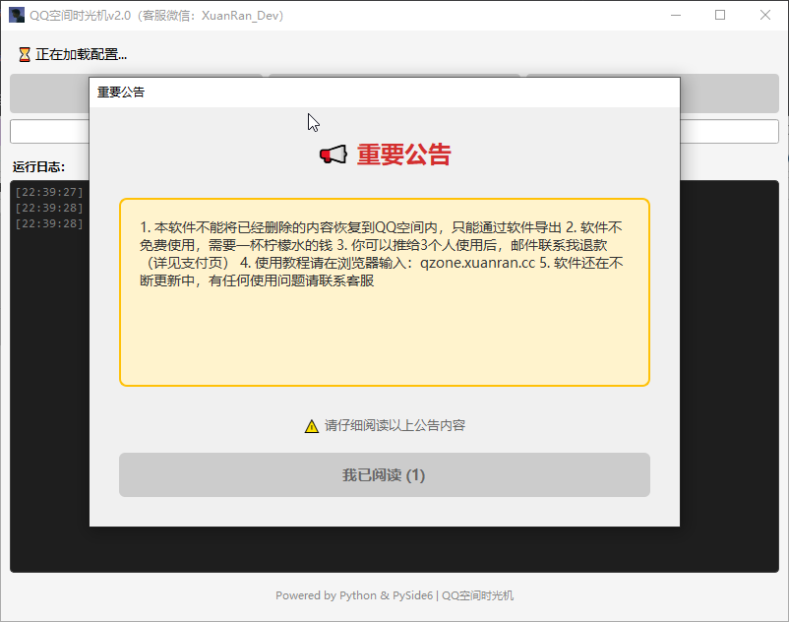This screenshot has height=622, width=789.
Task: Click the 正在加载配置 status text
Action: 81,54
